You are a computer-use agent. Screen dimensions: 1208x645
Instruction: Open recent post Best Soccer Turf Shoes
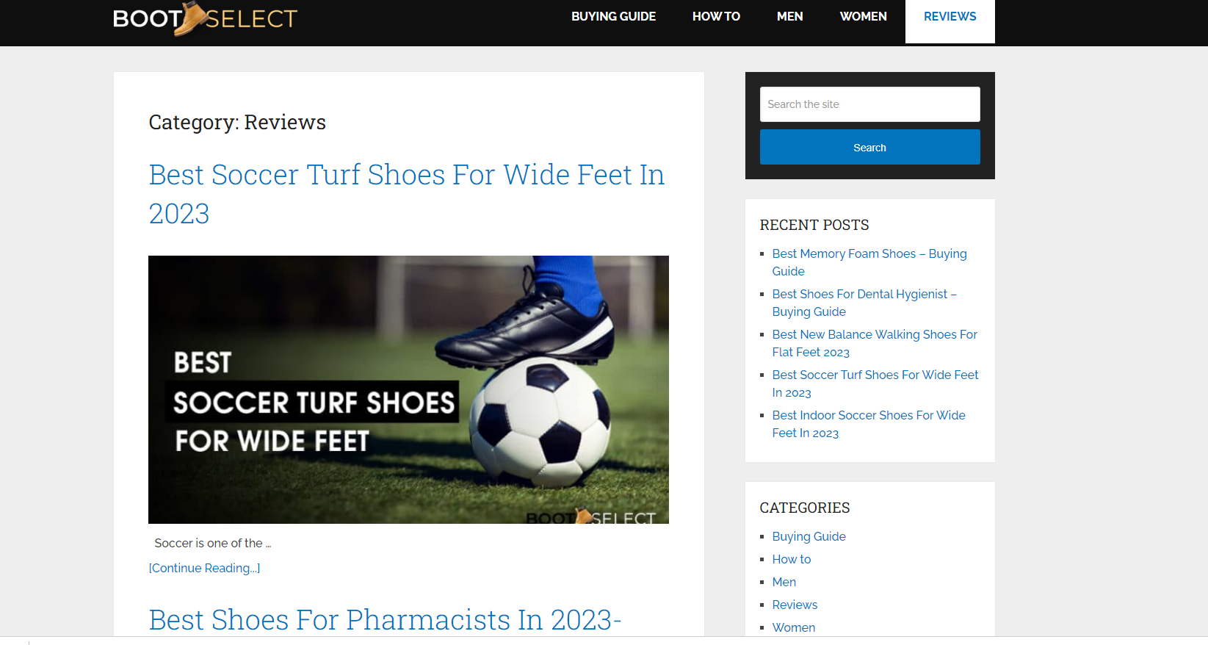tap(875, 383)
